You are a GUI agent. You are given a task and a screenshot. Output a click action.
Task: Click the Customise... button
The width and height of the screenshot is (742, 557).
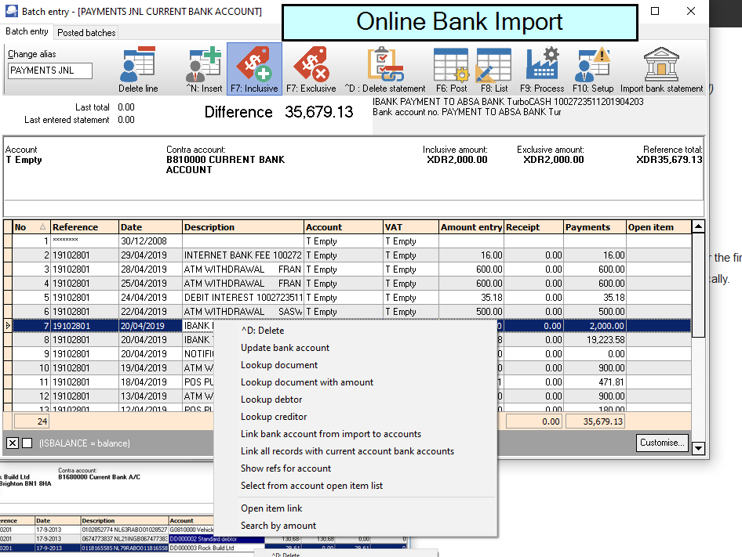661,443
